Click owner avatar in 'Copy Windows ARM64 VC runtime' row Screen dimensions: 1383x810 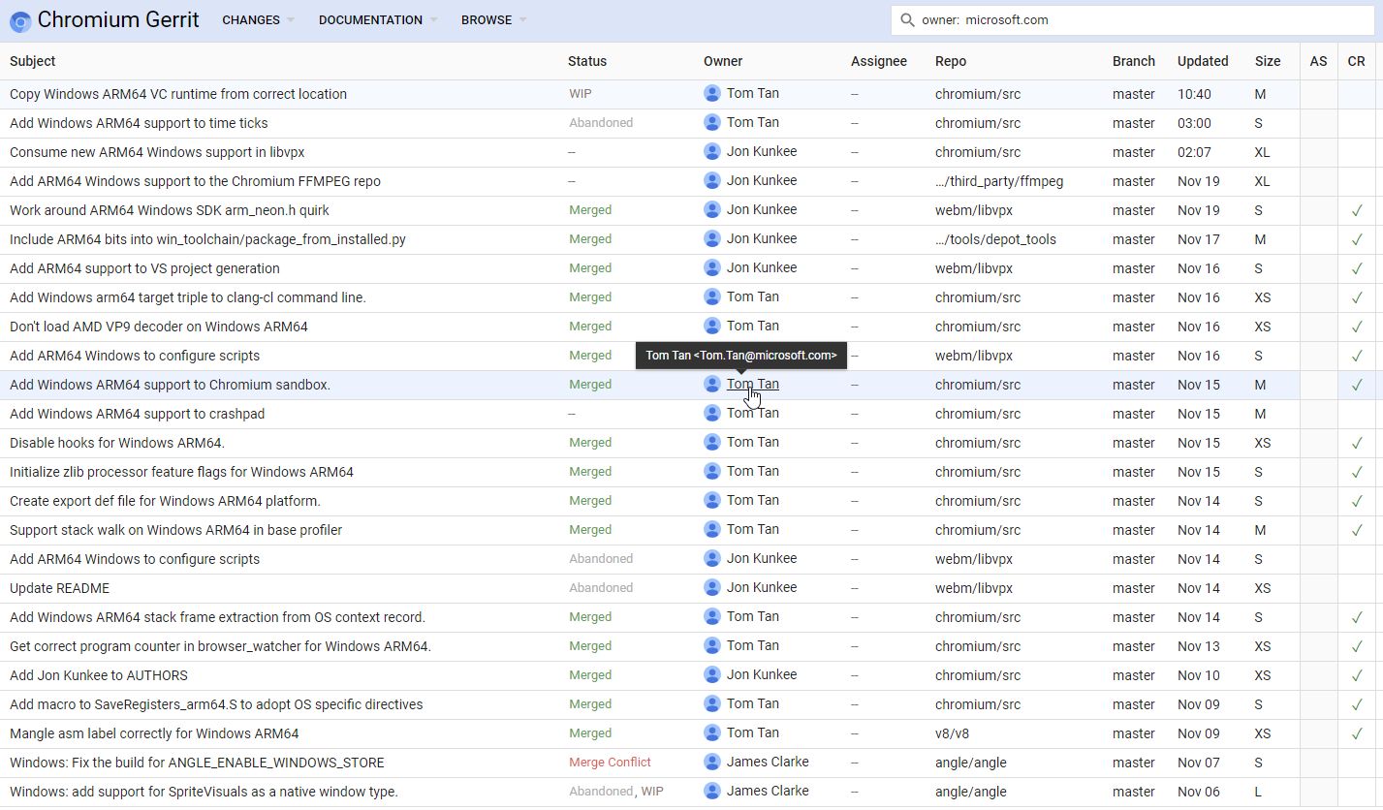click(712, 94)
